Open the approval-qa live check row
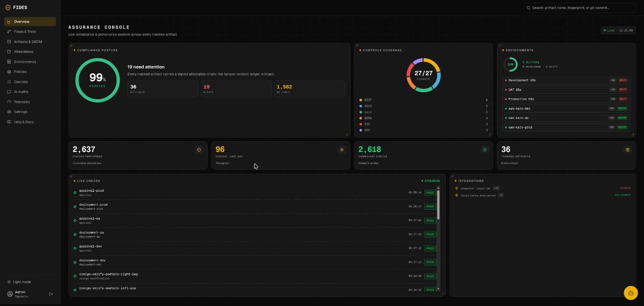 (x=255, y=220)
